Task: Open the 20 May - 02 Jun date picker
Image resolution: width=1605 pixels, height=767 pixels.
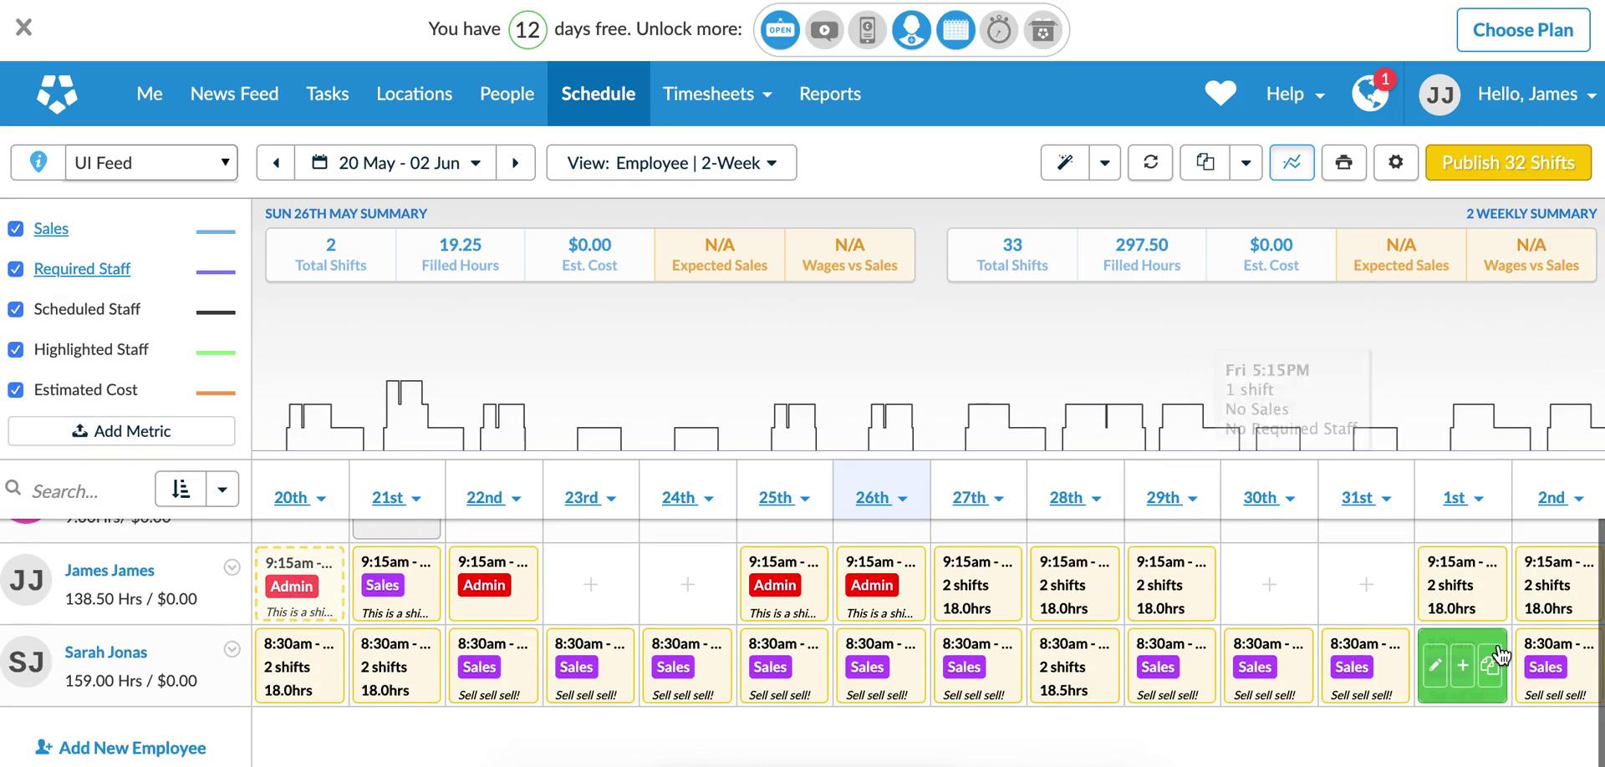Action: coord(395,163)
